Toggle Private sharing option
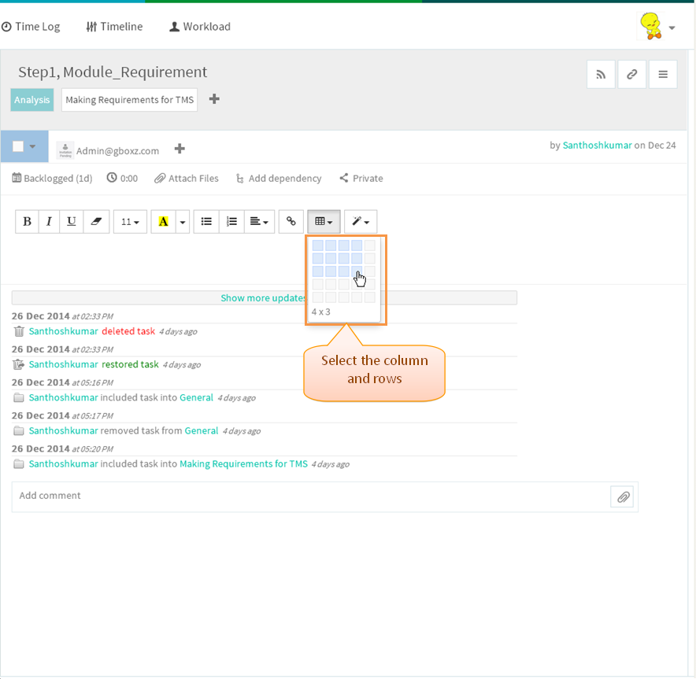 361,179
